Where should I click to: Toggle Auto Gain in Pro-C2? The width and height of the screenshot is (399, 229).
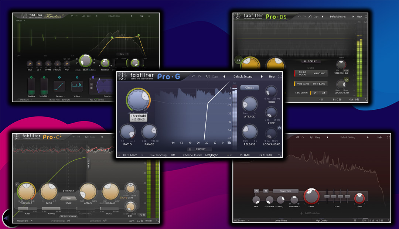[127, 198]
